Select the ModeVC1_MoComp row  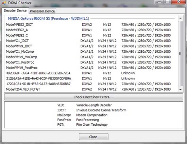(x=88, y=52)
